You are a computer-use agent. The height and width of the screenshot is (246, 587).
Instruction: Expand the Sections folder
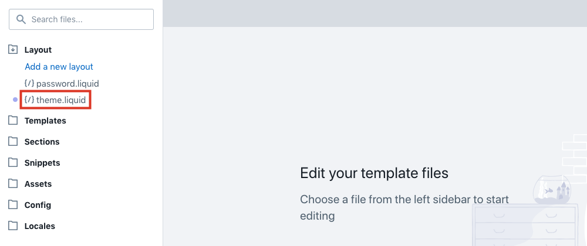coord(42,142)
